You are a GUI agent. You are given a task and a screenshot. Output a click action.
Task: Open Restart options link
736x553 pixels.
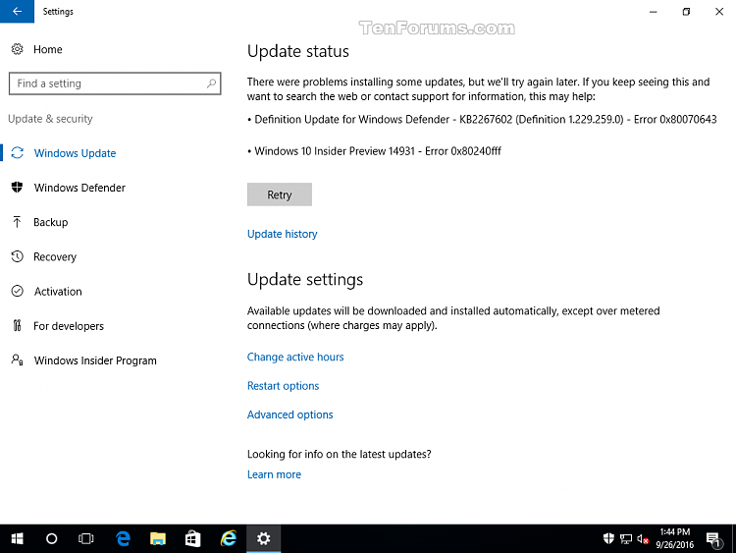tap(283, 386)
